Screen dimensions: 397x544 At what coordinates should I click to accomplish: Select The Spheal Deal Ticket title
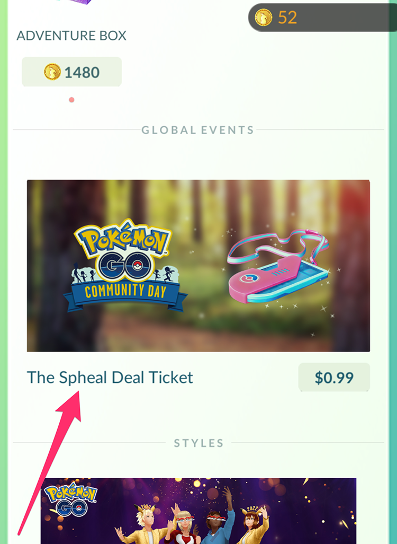pos(110,378)
